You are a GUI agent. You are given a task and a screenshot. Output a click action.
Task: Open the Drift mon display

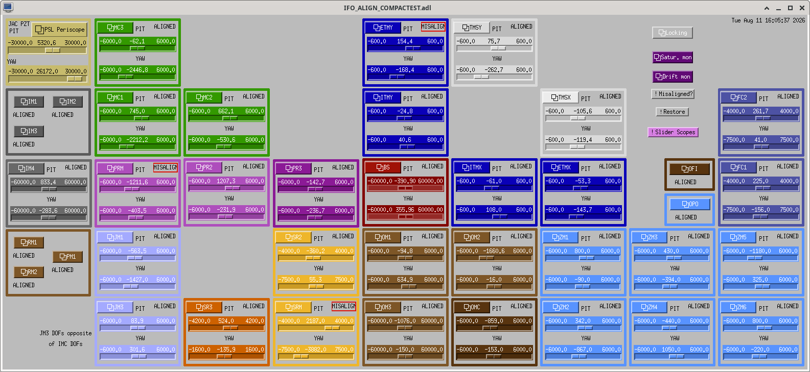coord(673,77)
